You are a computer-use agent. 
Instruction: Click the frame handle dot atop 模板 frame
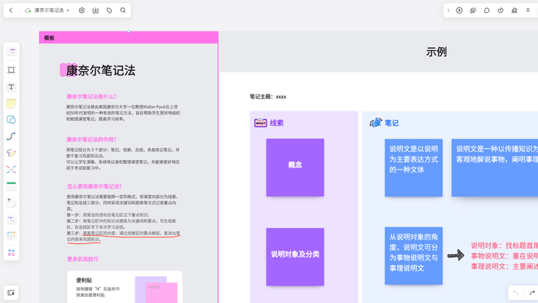(129, 31)
